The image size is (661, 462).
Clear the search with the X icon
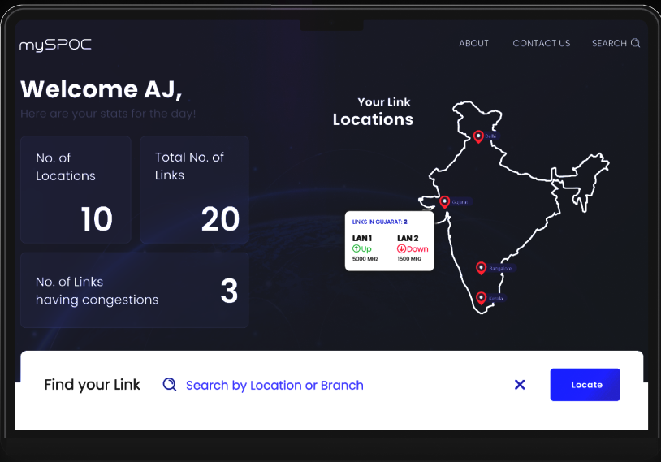(520, 385)
